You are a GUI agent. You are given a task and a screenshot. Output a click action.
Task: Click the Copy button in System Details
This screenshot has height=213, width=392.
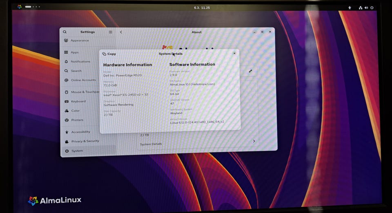[x=109, y=54]
